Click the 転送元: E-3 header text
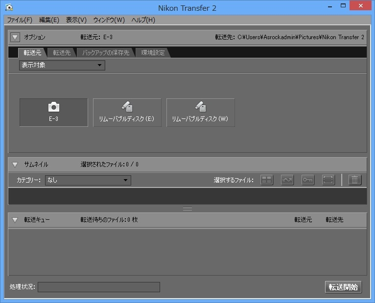Viewport: 375px width, 303px height. tap(96, 37)
